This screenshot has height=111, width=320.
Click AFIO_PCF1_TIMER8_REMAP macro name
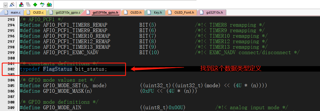75,25
